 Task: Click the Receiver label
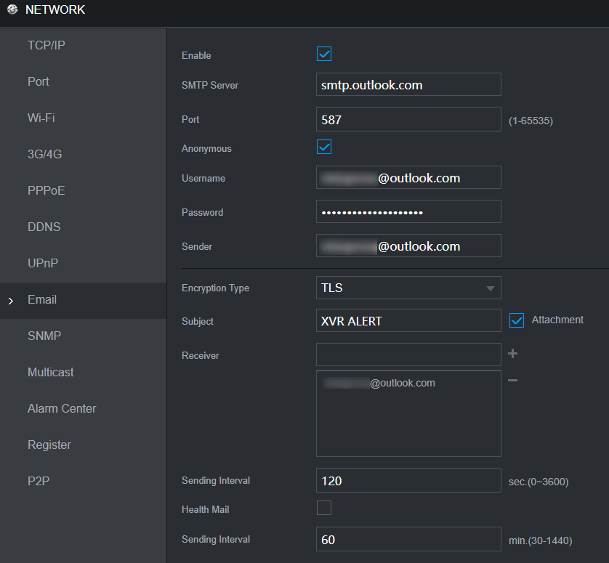[201, 356]
